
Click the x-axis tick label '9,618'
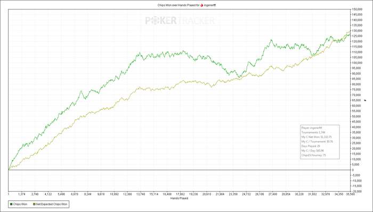tap(101, 194)
